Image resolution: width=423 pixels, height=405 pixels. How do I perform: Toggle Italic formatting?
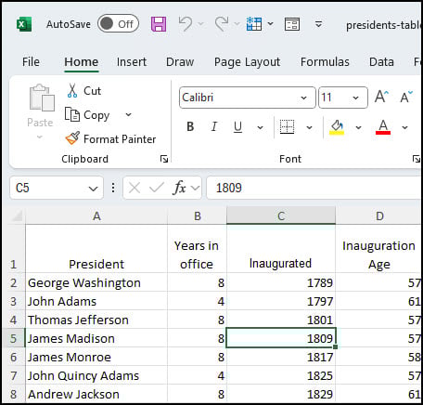click(x=214, y=126)
